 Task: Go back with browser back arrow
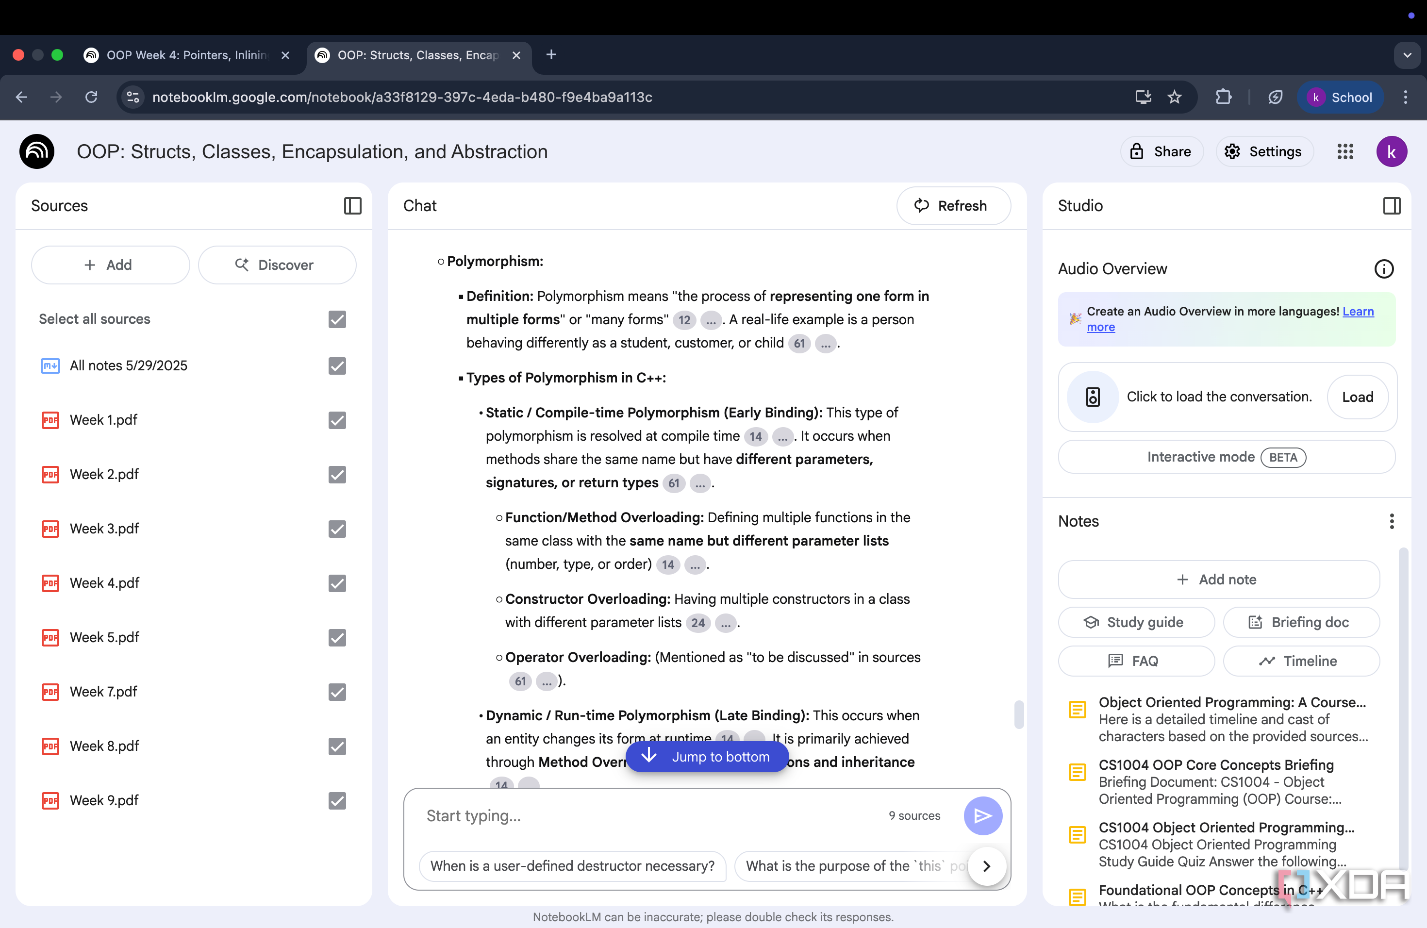tap(22, 97)
